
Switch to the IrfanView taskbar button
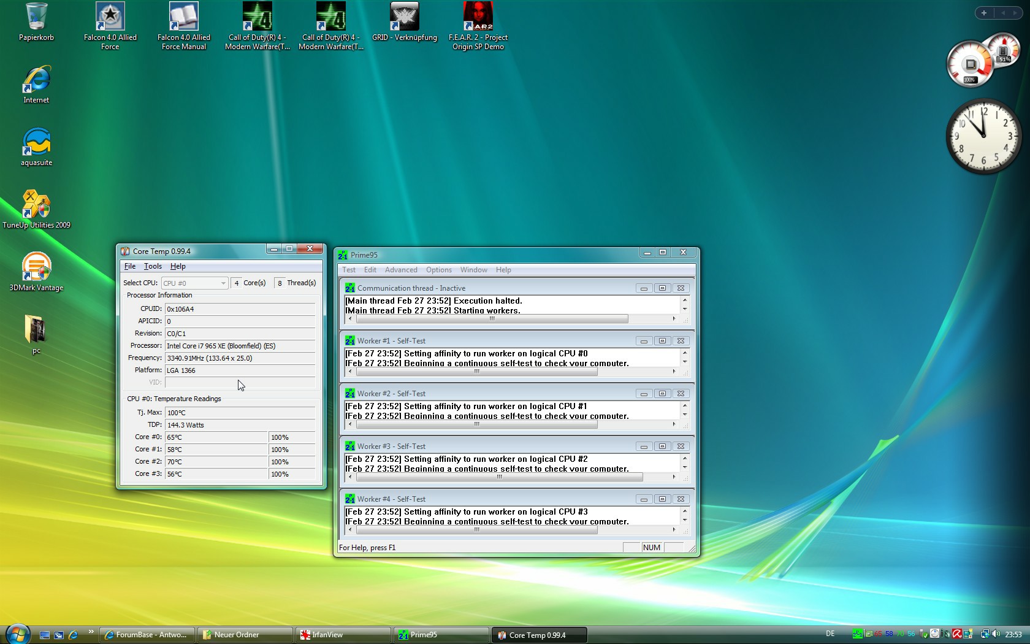click(343, 635)
